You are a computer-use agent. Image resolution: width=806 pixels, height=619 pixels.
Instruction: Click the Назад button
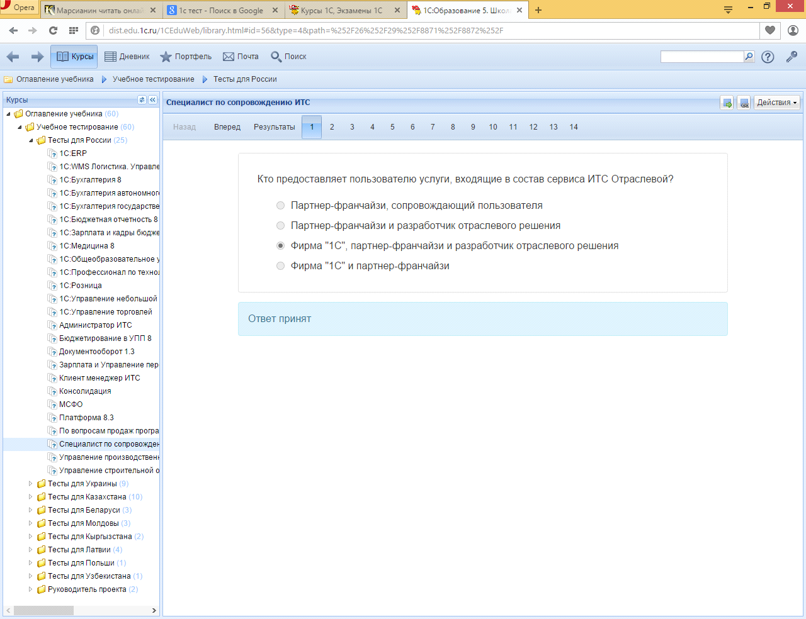point(184,127)
